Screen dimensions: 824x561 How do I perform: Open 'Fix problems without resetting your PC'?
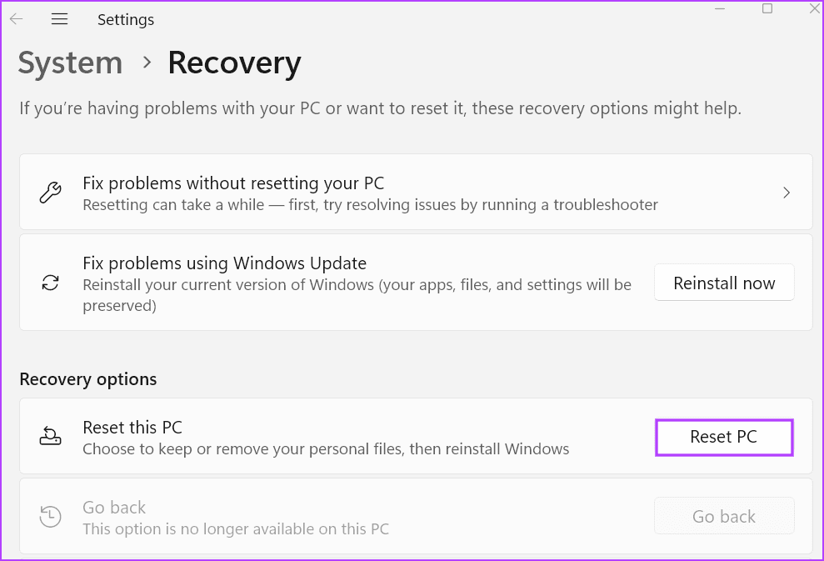pyautogui.click(x=233, y=183)
